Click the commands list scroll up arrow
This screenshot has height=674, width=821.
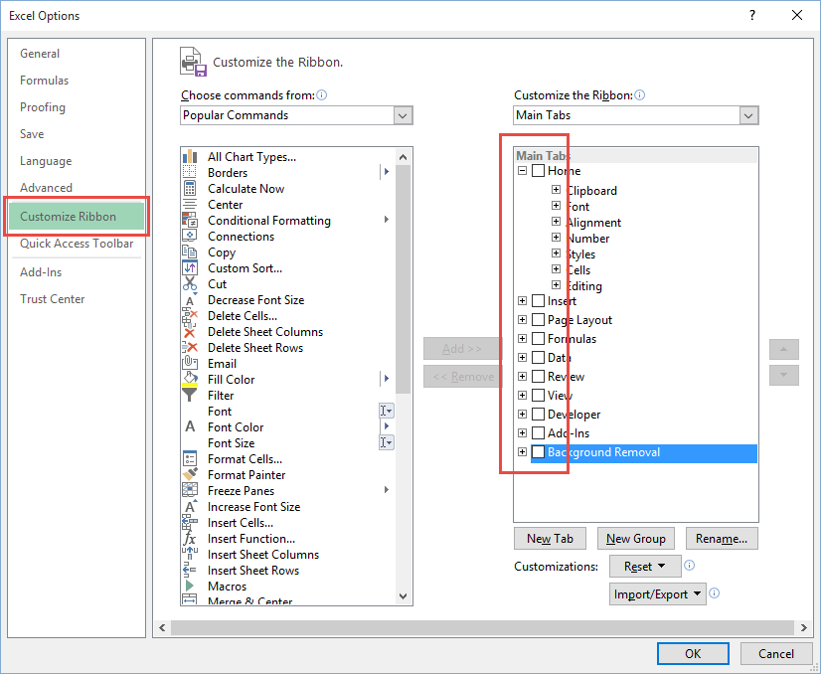click(403, 157)
